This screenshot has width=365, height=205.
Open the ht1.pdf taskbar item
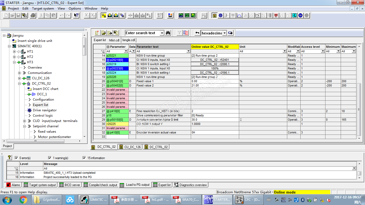click(156, 199)
